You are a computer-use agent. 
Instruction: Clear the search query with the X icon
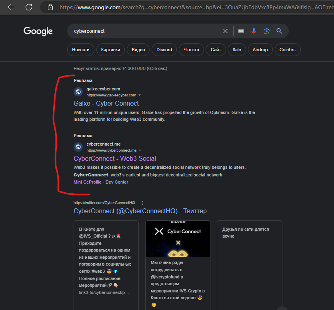[225, 31]
